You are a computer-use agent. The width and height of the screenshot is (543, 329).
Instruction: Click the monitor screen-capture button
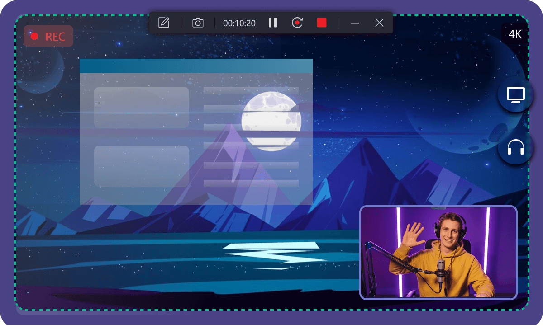tap(515, 95)
